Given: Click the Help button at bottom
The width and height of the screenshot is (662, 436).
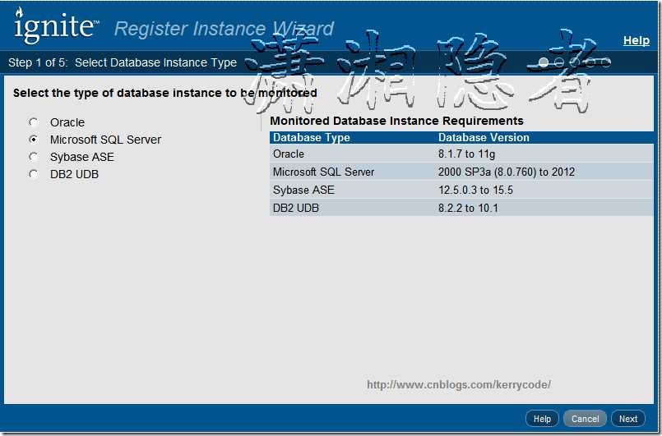Looking at the screenshot, I should pyautogui.click(x=542, y=419).
